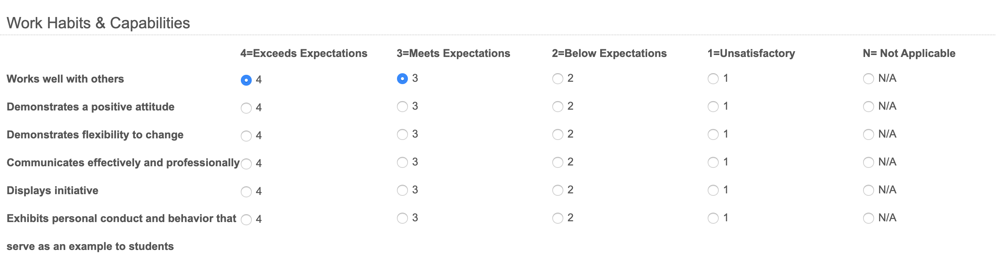Image resolution: width=996 pixels, height=255 pixels.
Task: Select rating 4 for Works well with others
Action: [246, 80]
